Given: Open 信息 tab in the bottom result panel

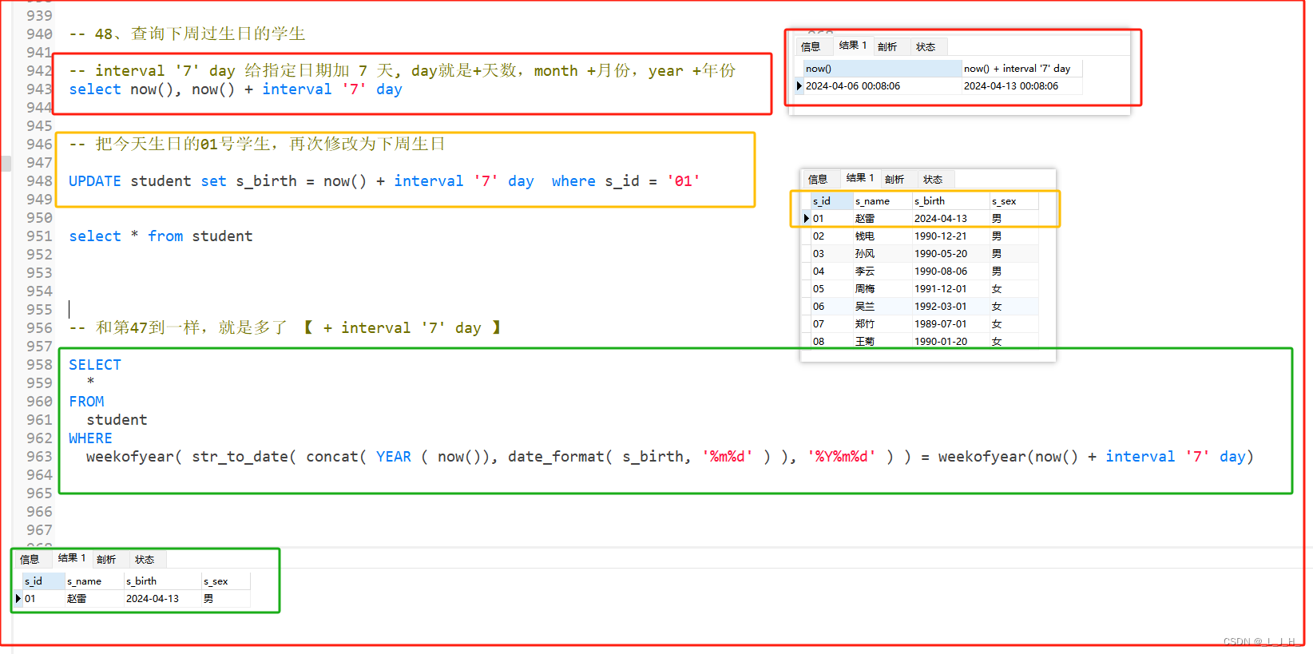Looking at the screenshot, I should point(30,559).
